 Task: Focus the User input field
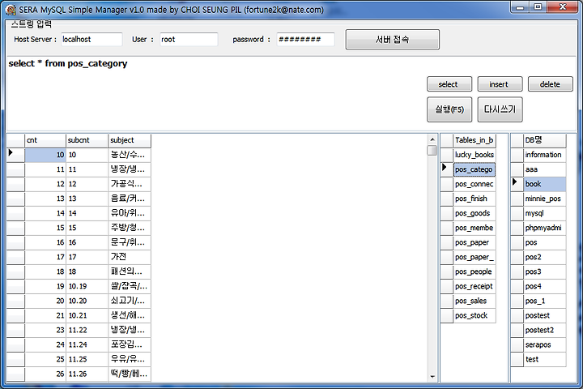[x=189, y=40]
